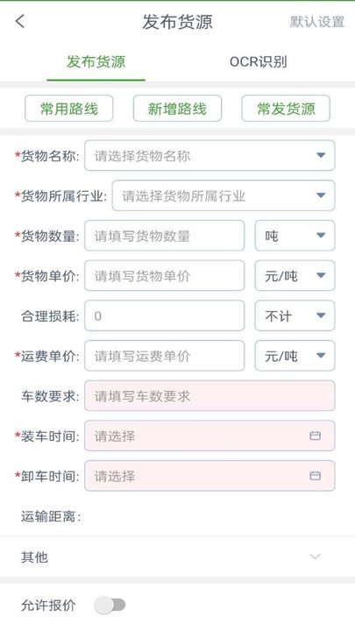Viewport: 355px width, 631px height.
Task: Select the 发布货源 tab
Action: [x=96, y=62]
